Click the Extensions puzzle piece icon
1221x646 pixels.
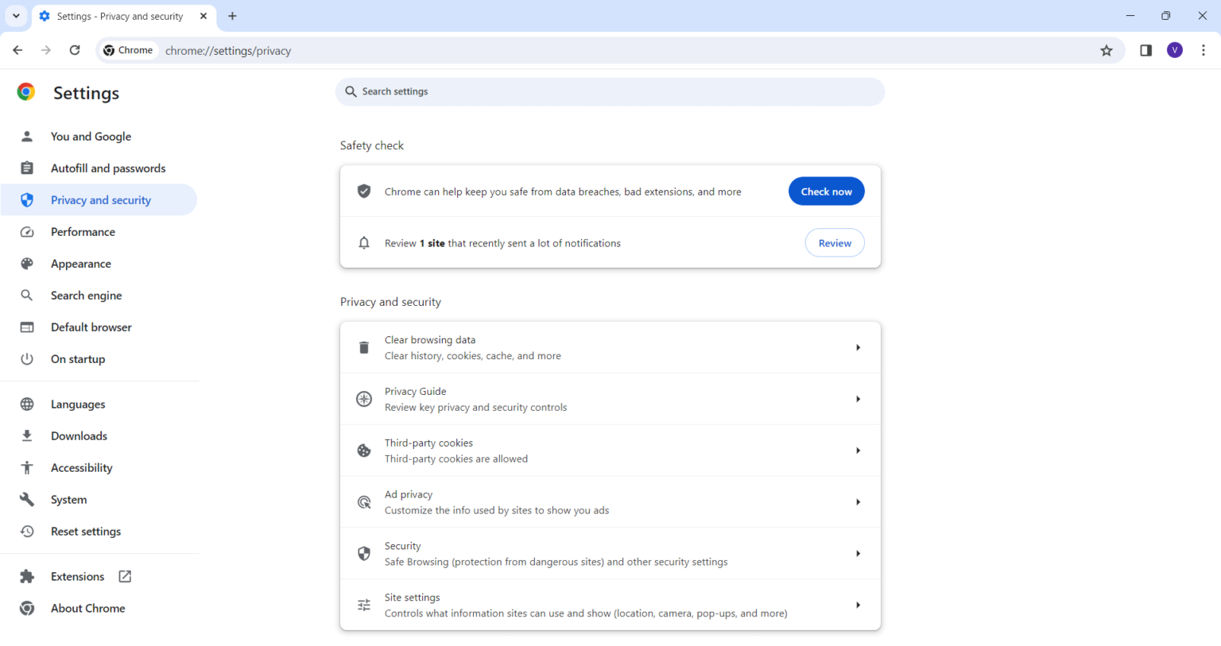tap(27, 576)
